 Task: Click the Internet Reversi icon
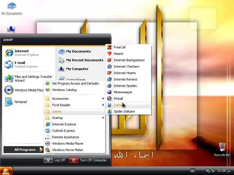pos(109,79)
